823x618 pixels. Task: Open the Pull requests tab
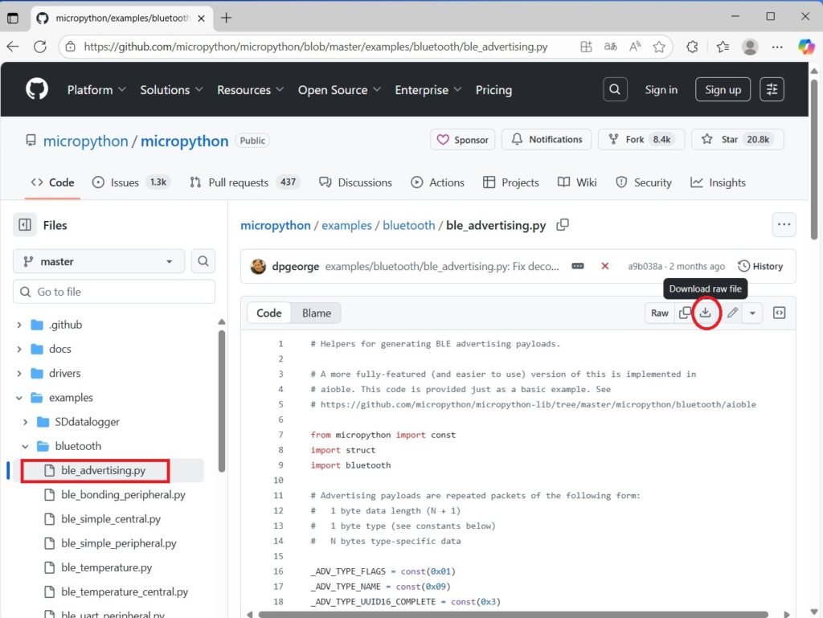238,182
